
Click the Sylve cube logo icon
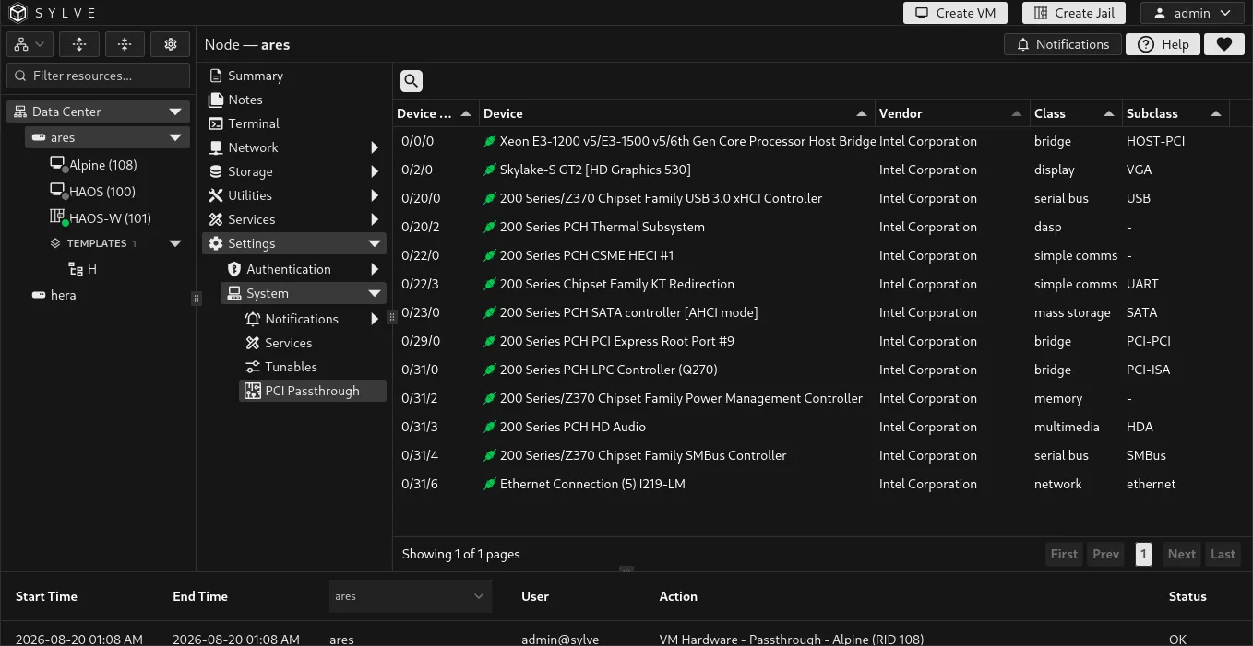click(18, 13)
